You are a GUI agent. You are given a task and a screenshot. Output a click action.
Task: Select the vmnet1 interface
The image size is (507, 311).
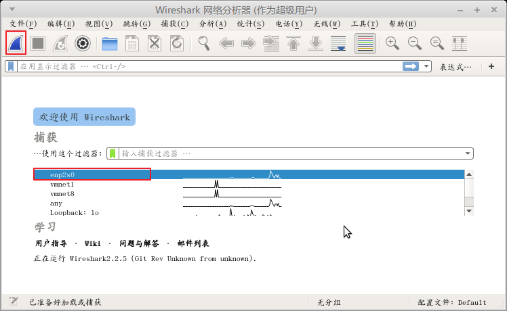[249, 184]
